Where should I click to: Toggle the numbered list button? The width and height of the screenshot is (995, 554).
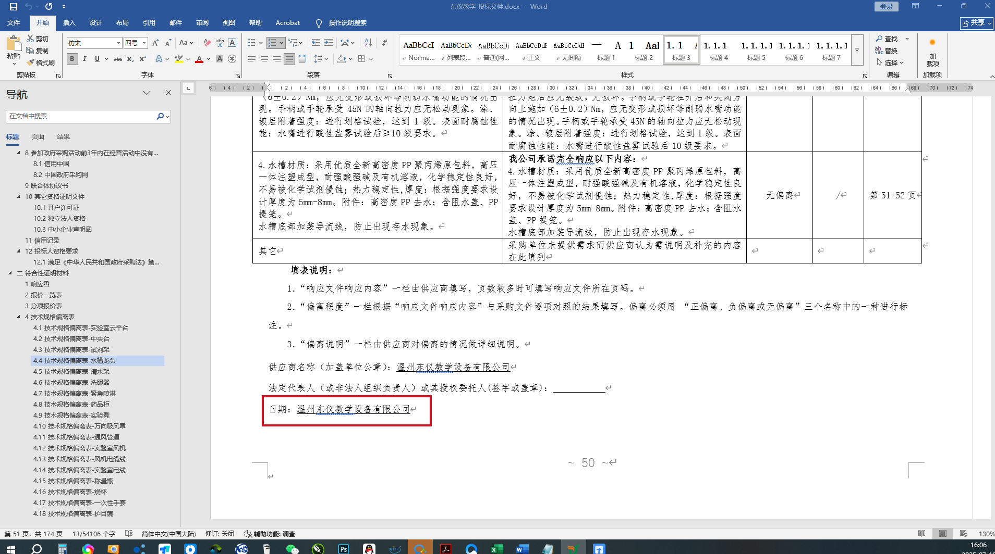272,43
